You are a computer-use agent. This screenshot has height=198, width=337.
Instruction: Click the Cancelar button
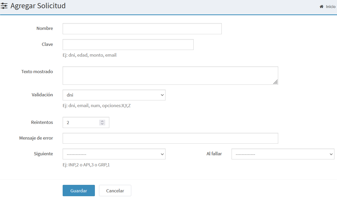[115, 191]
